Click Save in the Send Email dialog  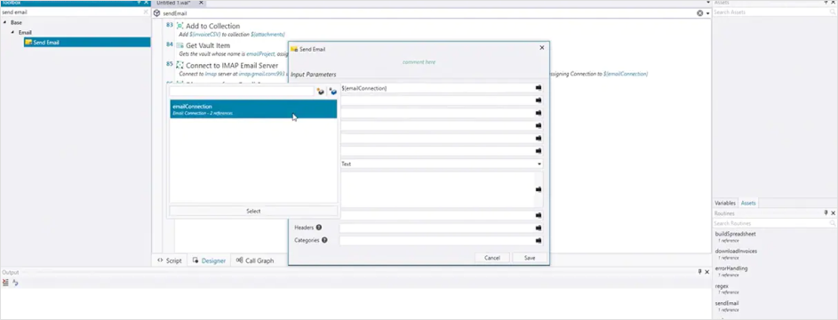(x=530, y=258)
